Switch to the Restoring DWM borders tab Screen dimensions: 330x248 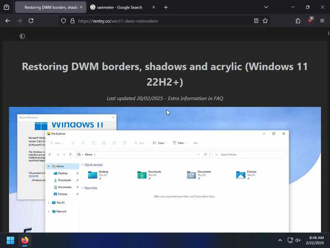(51, 7)
